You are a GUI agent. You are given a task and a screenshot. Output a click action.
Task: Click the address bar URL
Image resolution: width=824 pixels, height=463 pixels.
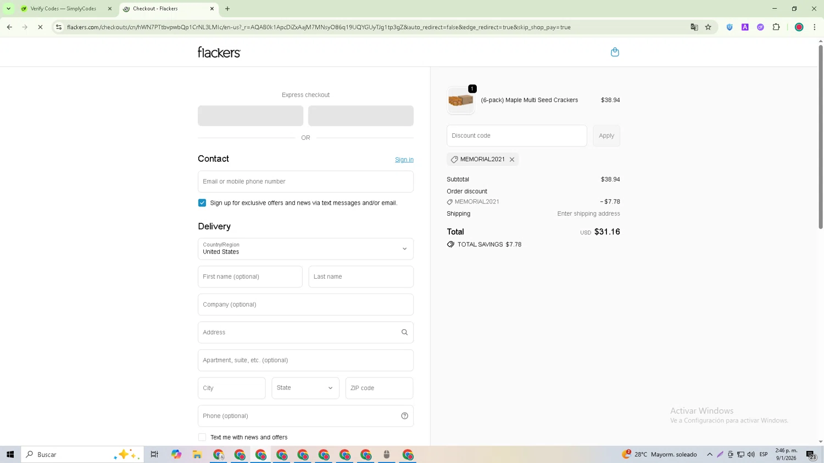click(x=319, y=27)
